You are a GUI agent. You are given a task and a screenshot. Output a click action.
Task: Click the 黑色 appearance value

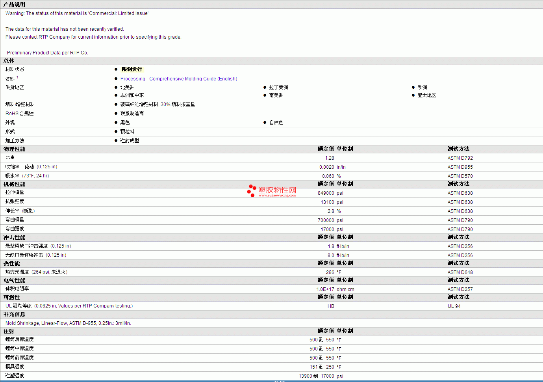[x=125, y=123]
